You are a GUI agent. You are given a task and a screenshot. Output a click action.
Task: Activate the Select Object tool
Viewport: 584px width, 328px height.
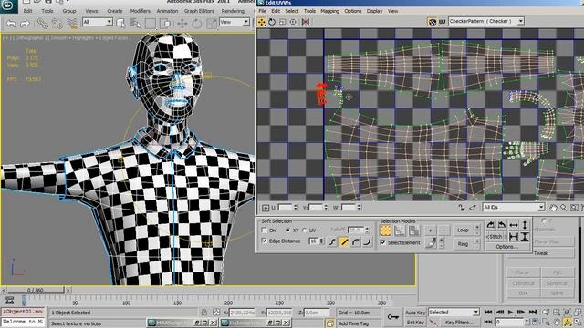(x=120, y=24)
